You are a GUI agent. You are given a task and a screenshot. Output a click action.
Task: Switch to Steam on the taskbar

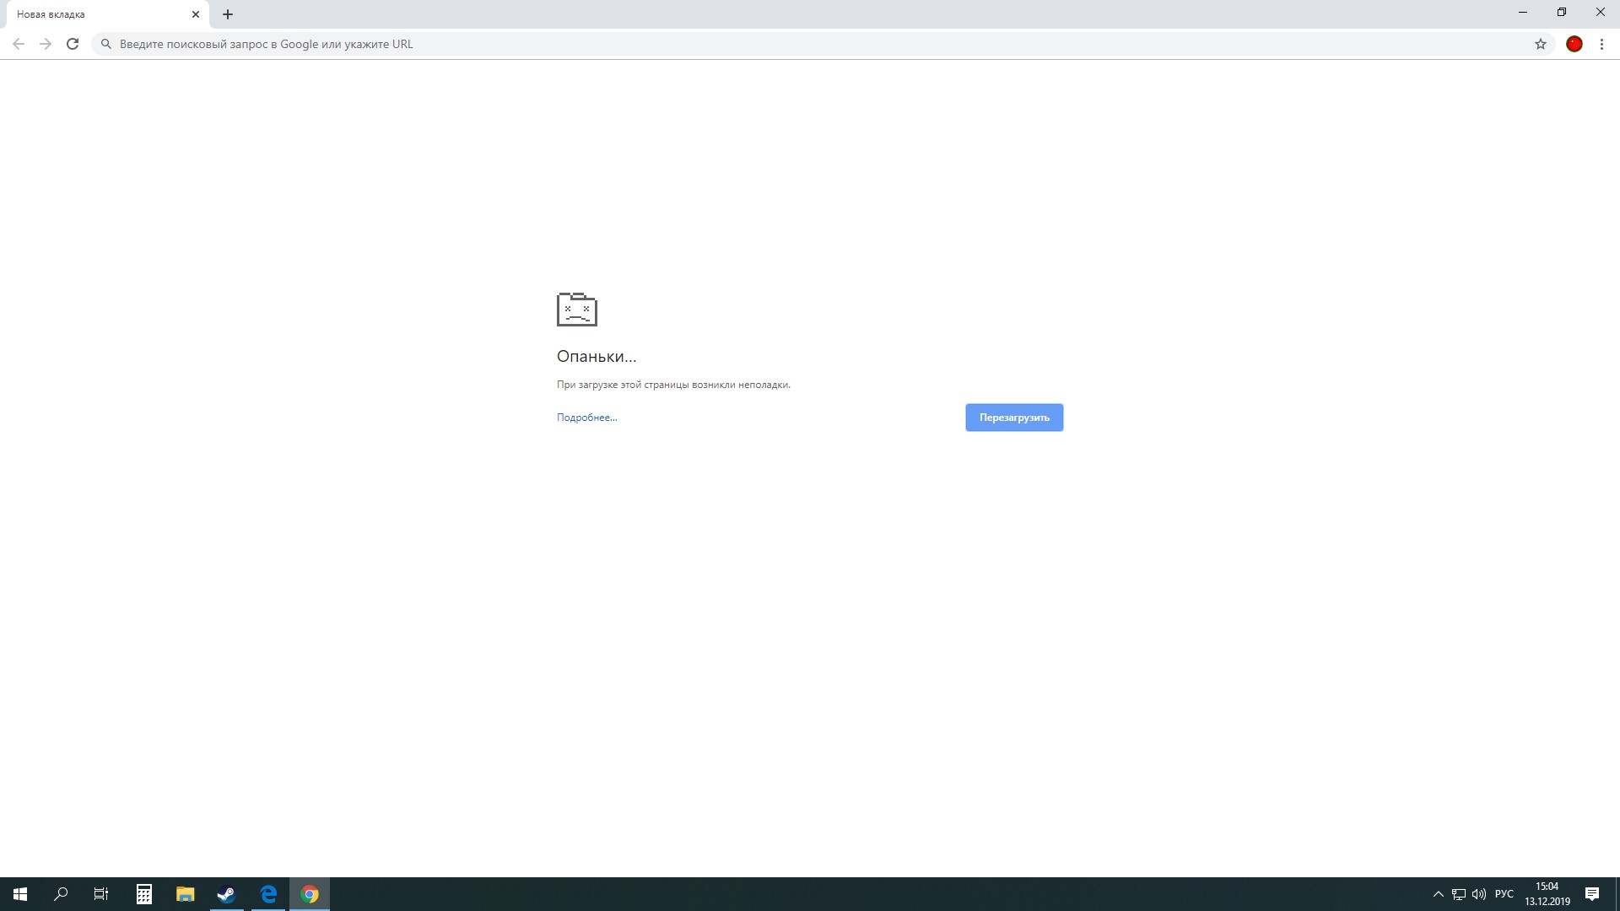point(226,894)
